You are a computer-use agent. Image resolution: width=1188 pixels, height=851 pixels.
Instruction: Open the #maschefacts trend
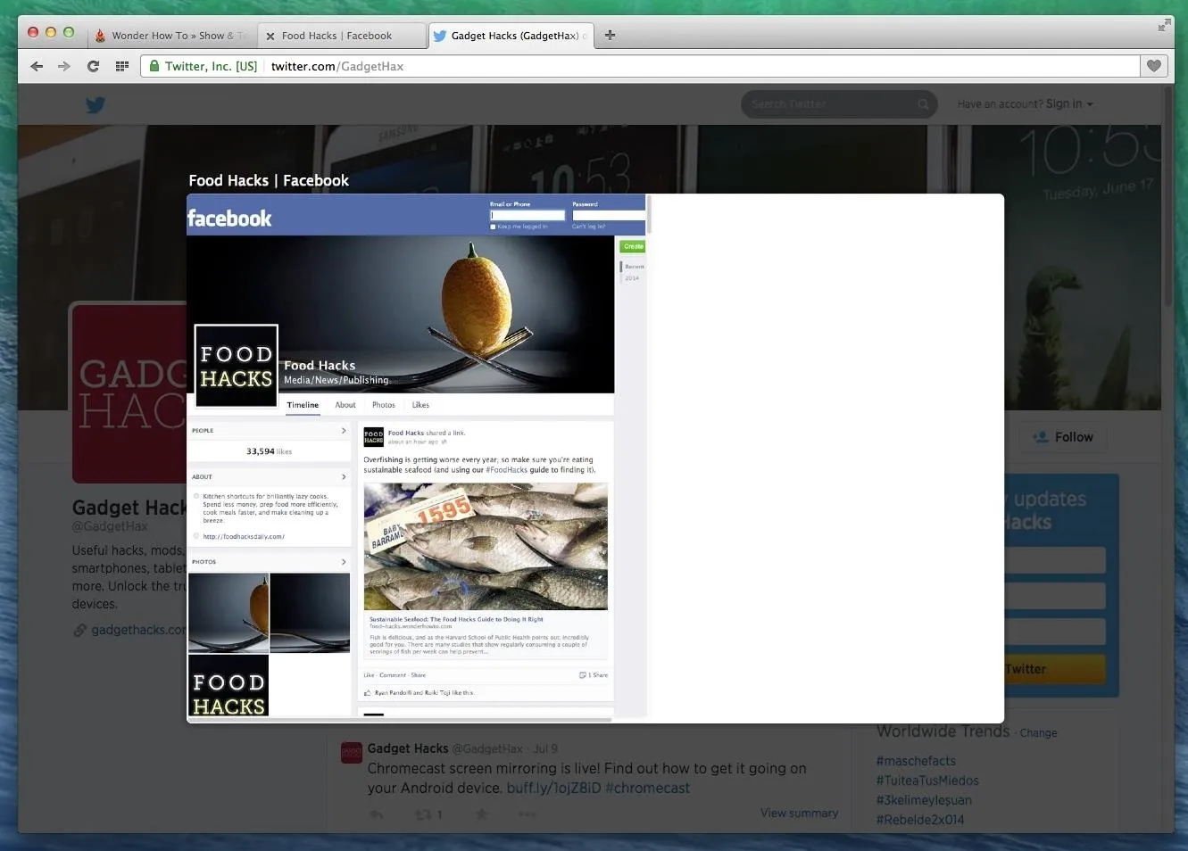pos(916,761)
